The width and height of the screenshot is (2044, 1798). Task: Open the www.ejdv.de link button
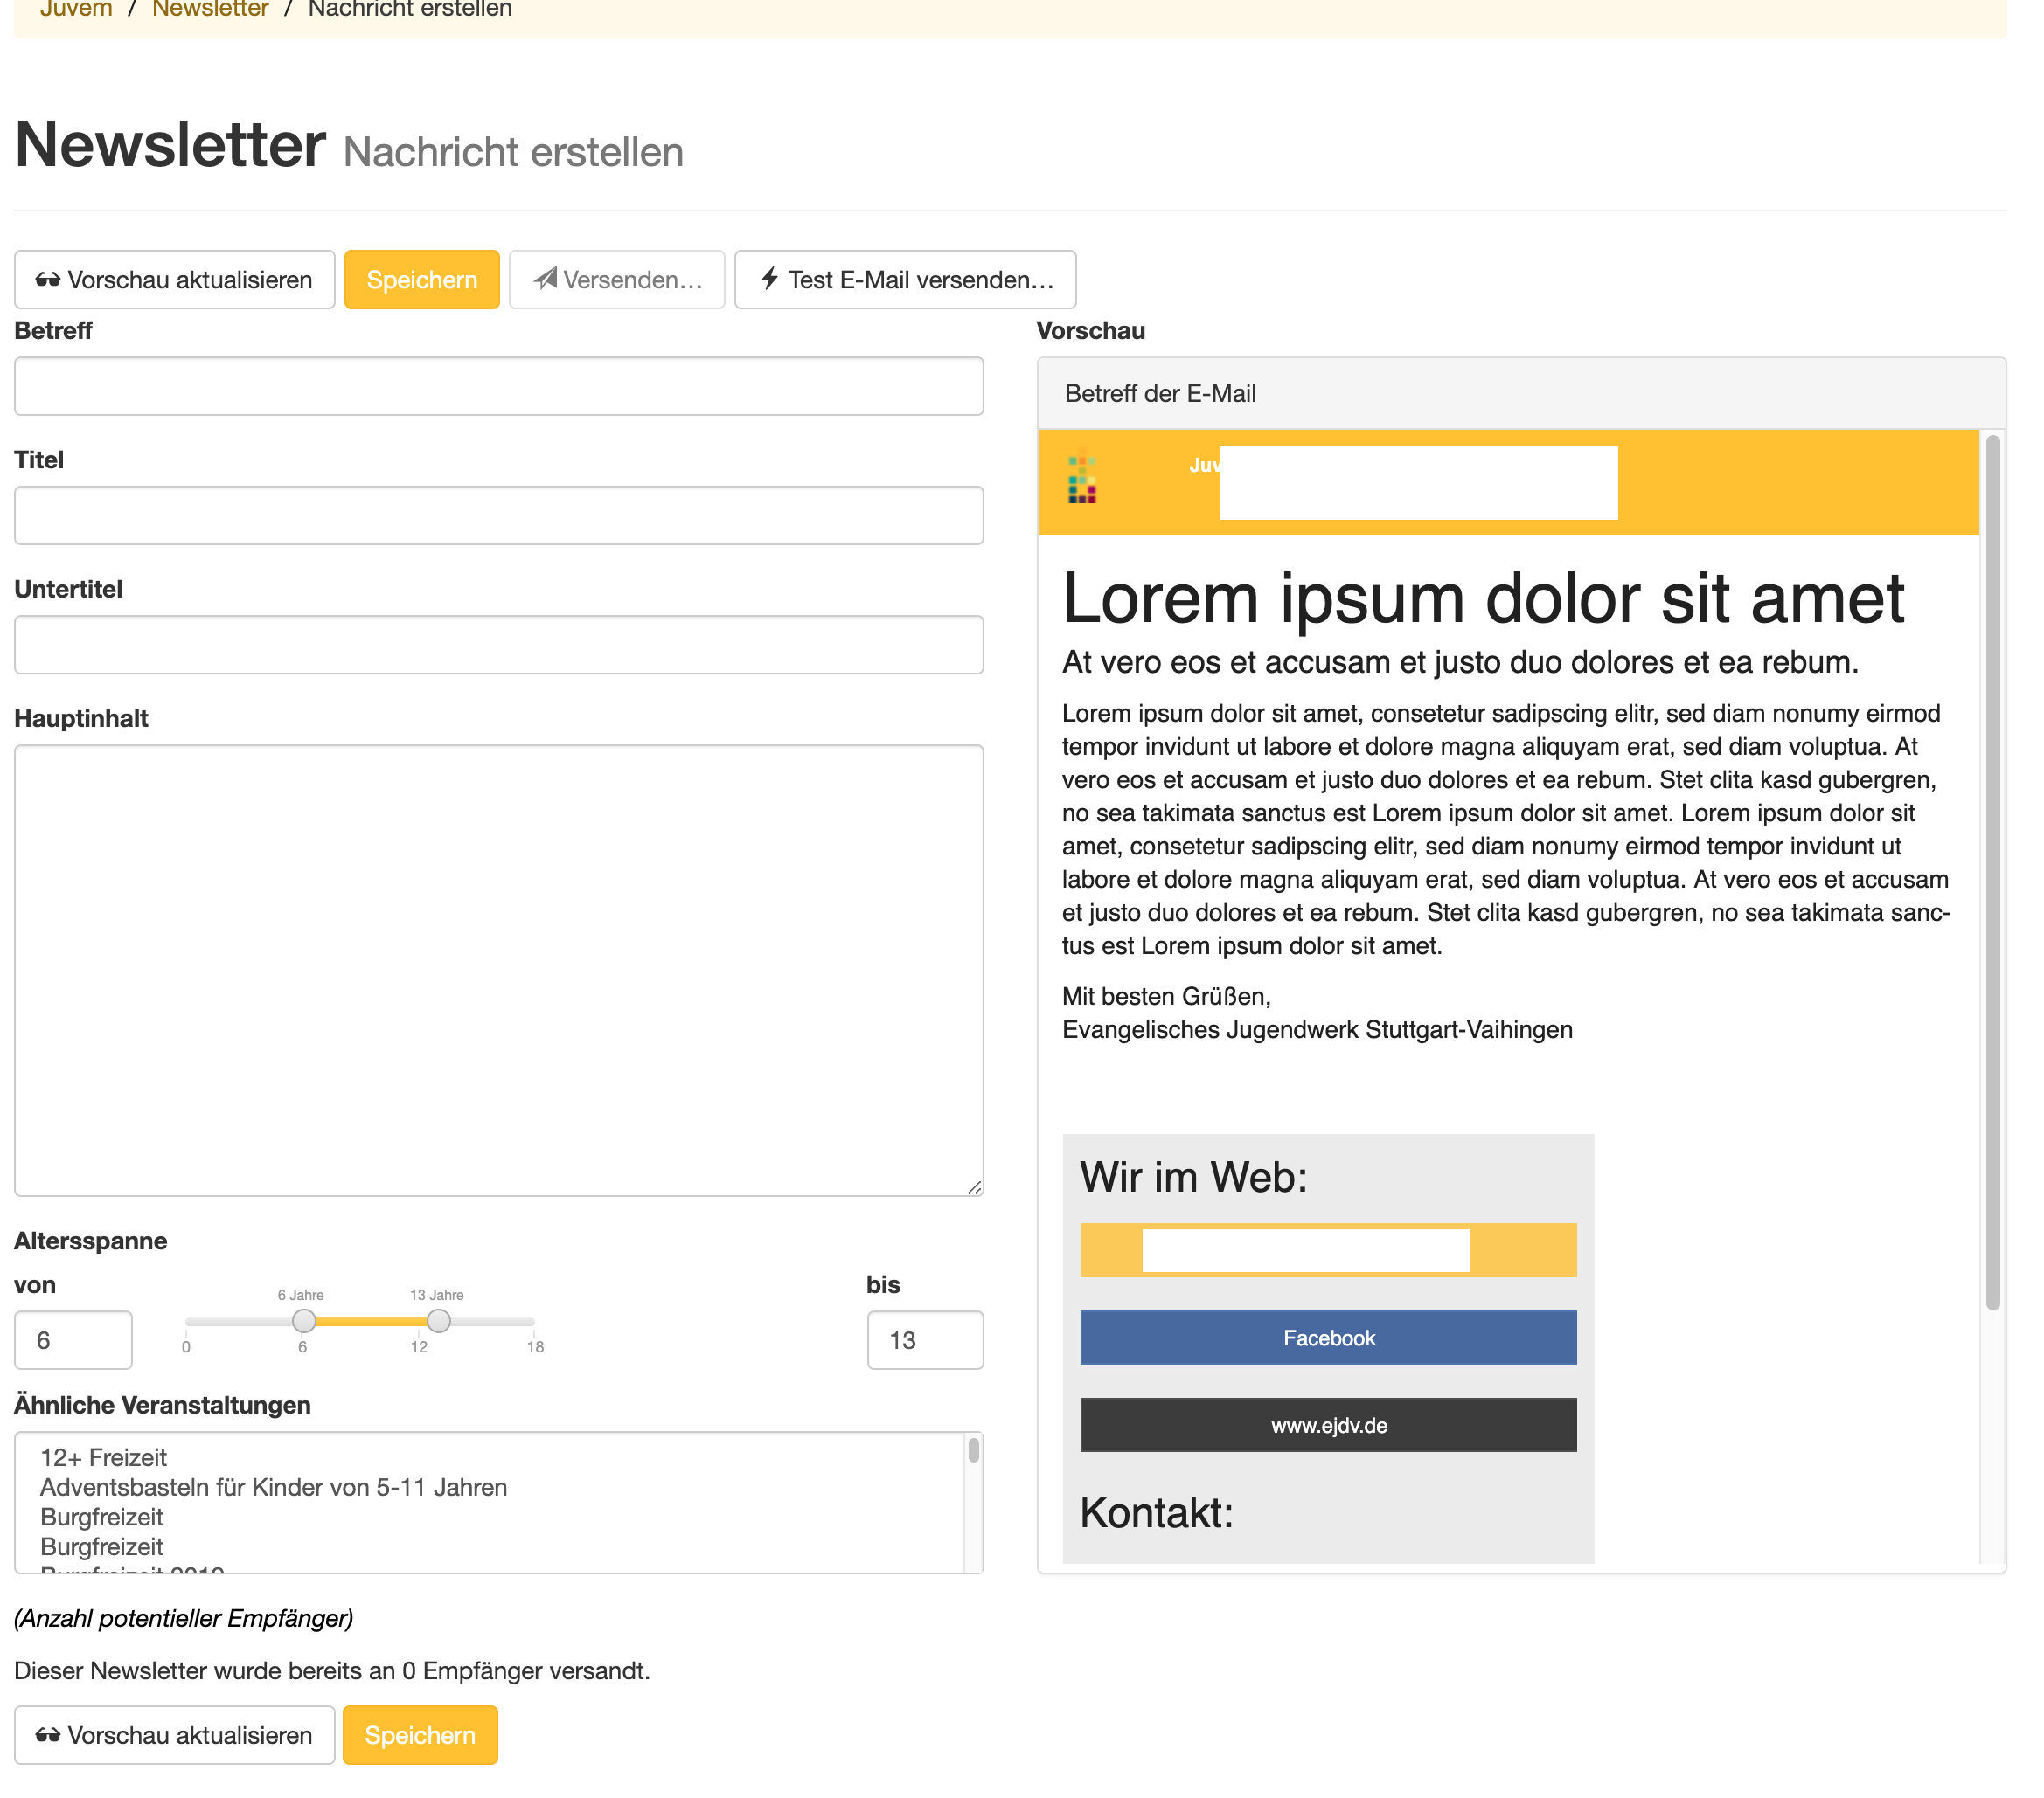click(1328, 1424)
